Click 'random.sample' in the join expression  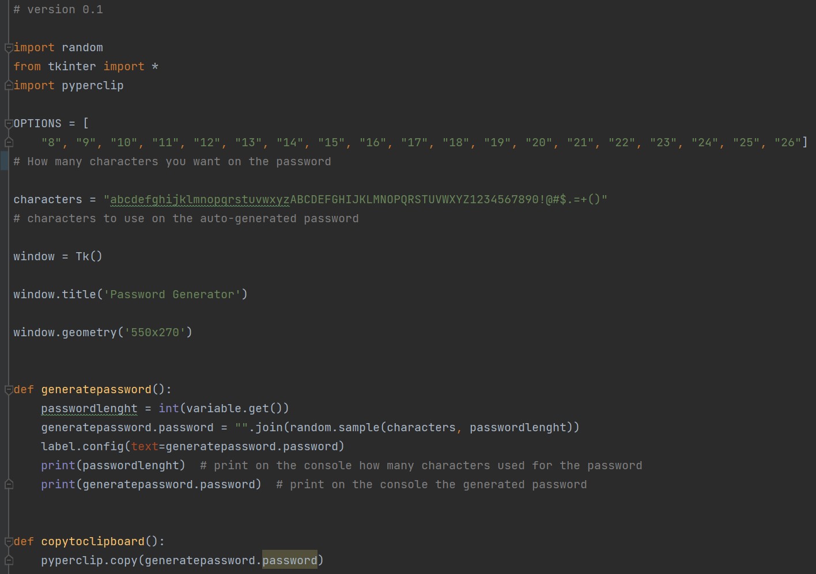click(x=335, y=428)
